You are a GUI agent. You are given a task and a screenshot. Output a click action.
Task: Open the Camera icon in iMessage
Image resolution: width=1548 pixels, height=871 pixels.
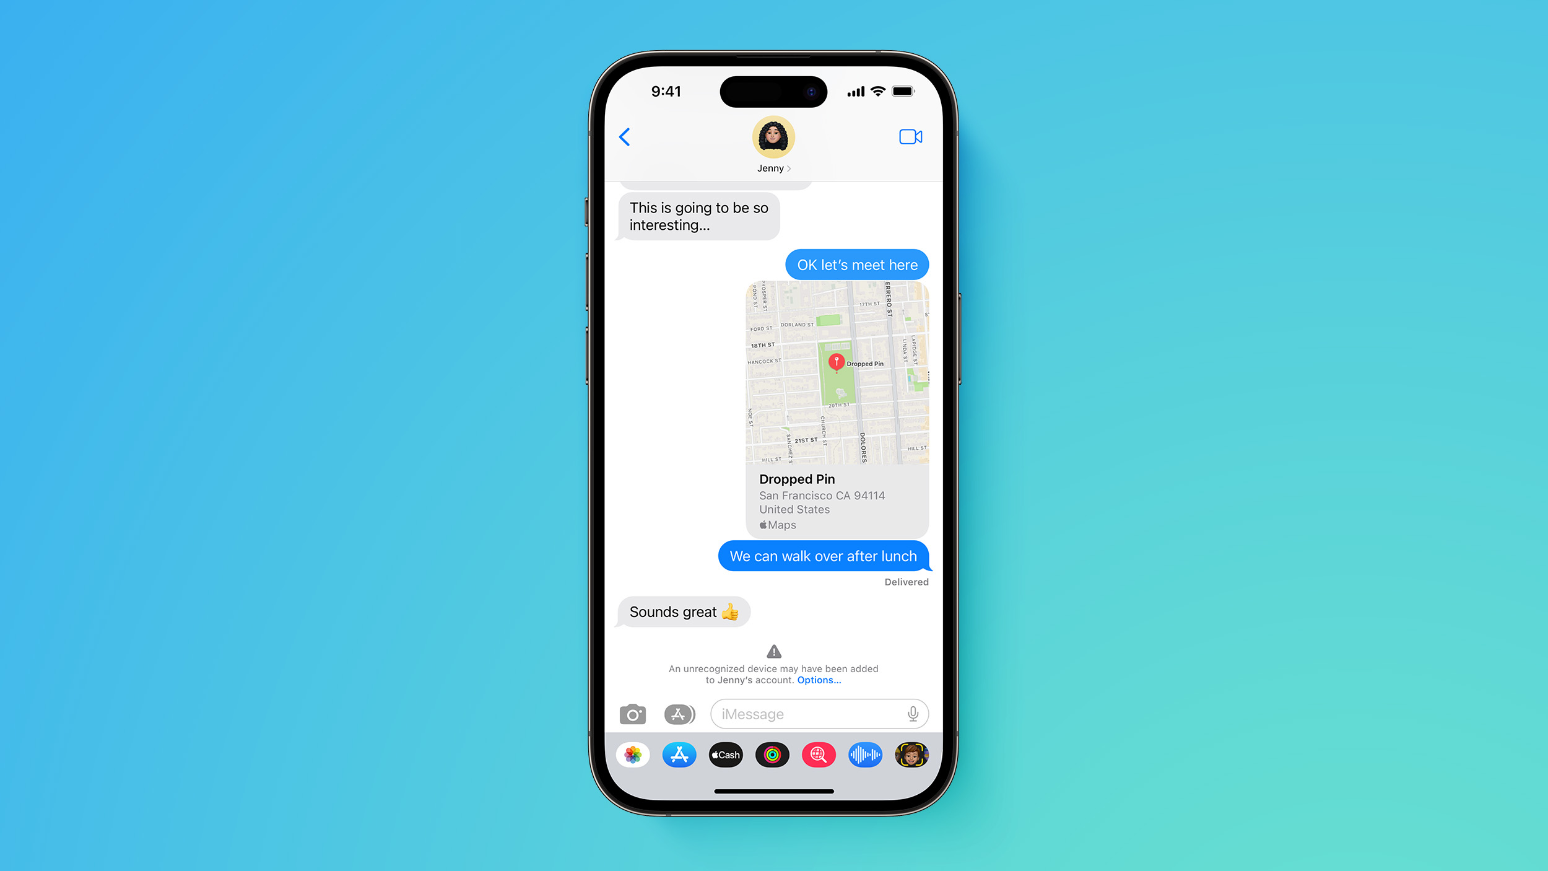click(x=633, y=712)
